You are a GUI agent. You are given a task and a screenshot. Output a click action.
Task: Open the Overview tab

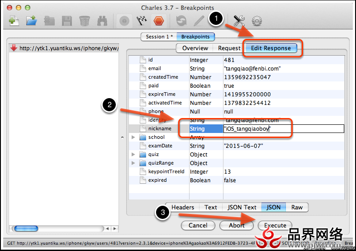tap(195, 48)
